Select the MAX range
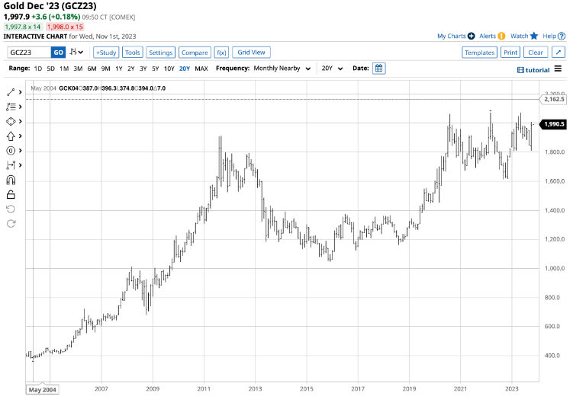 (x=201, y=69)
